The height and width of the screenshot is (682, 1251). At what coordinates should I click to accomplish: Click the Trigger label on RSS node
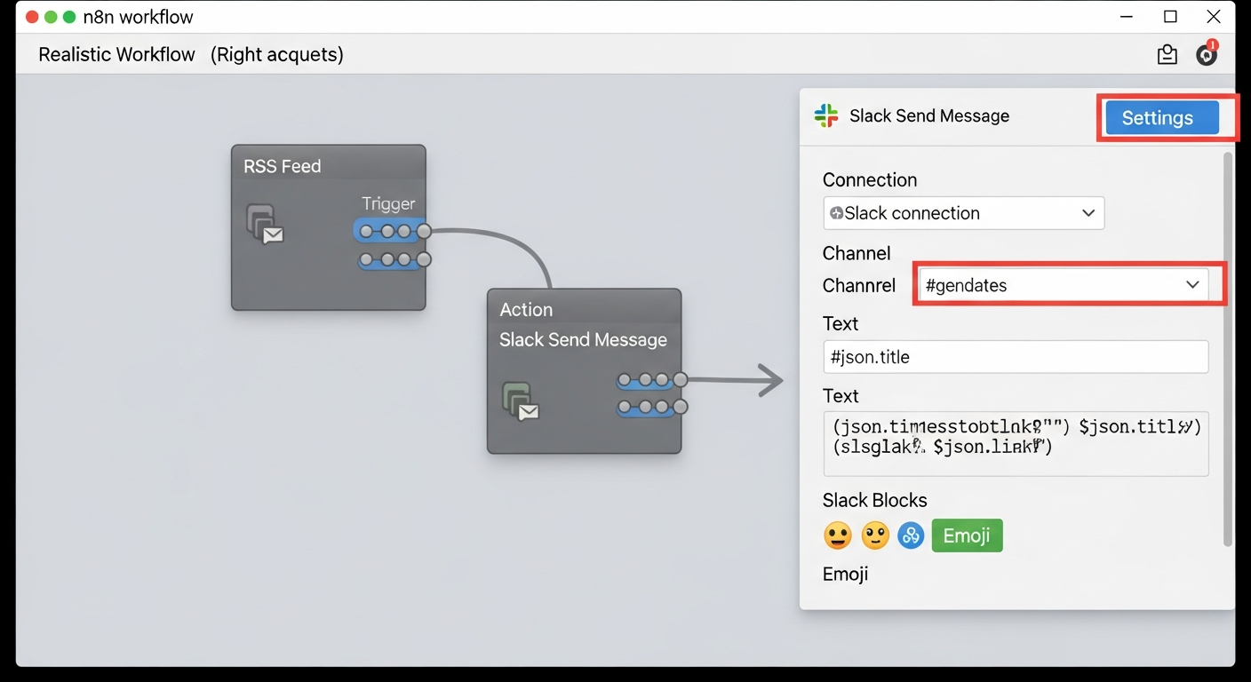coord(388,203)
